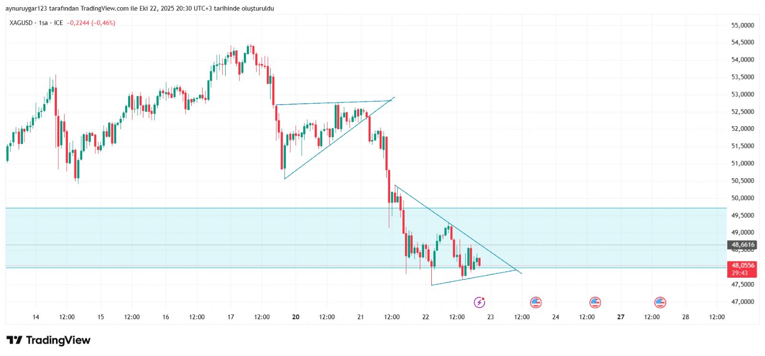Click the 29:43 candle countdown timer
765x356 pixels.
tap(739, 273)
